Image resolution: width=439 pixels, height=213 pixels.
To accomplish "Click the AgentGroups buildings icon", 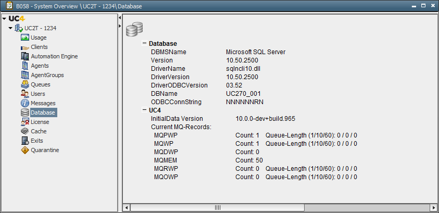I will 25,75.
